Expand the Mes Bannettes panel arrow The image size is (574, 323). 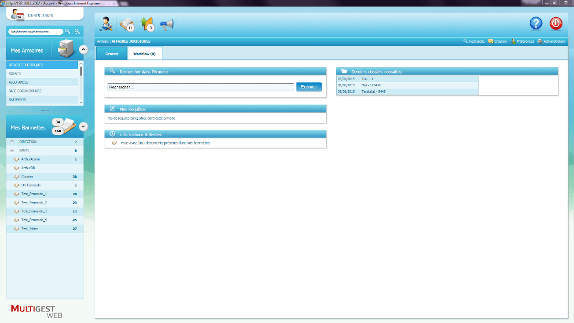click(84, 126)
